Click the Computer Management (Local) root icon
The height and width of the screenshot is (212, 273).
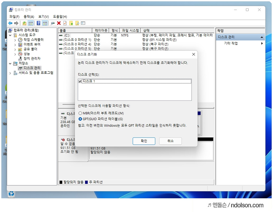point(10,30)
